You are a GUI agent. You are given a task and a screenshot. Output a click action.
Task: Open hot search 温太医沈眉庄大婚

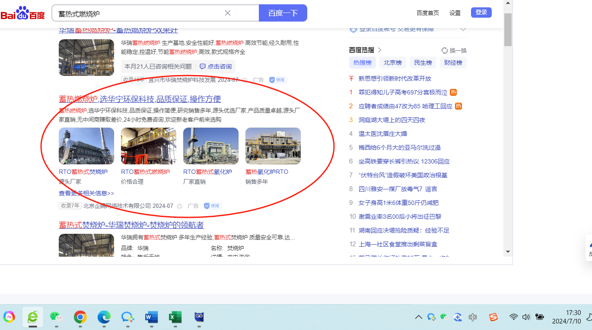[x=383, y=134]
